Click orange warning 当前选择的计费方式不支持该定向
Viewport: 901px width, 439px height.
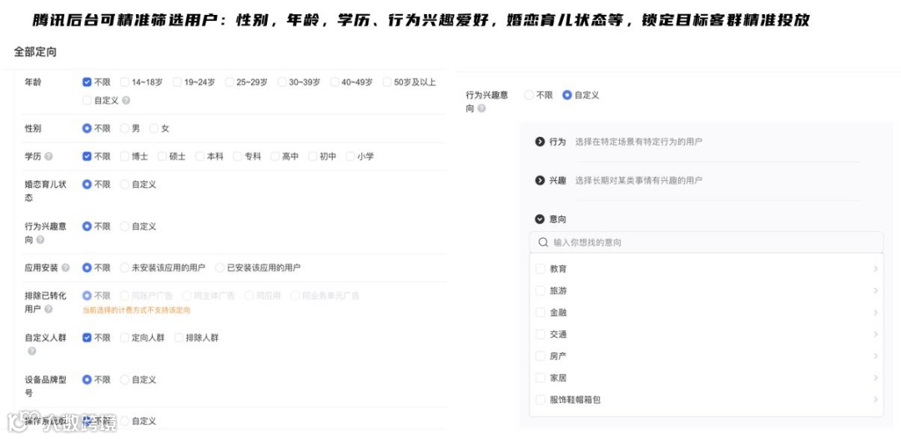136,310
